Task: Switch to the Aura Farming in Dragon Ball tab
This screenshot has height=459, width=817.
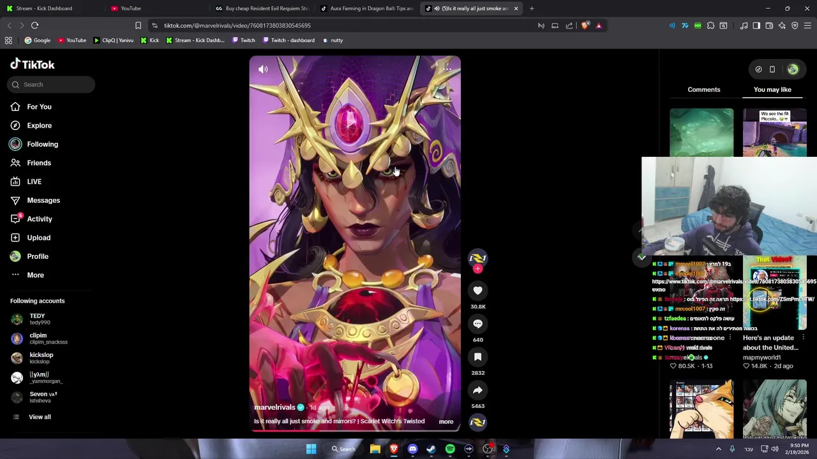Action: tap(367, 8)
